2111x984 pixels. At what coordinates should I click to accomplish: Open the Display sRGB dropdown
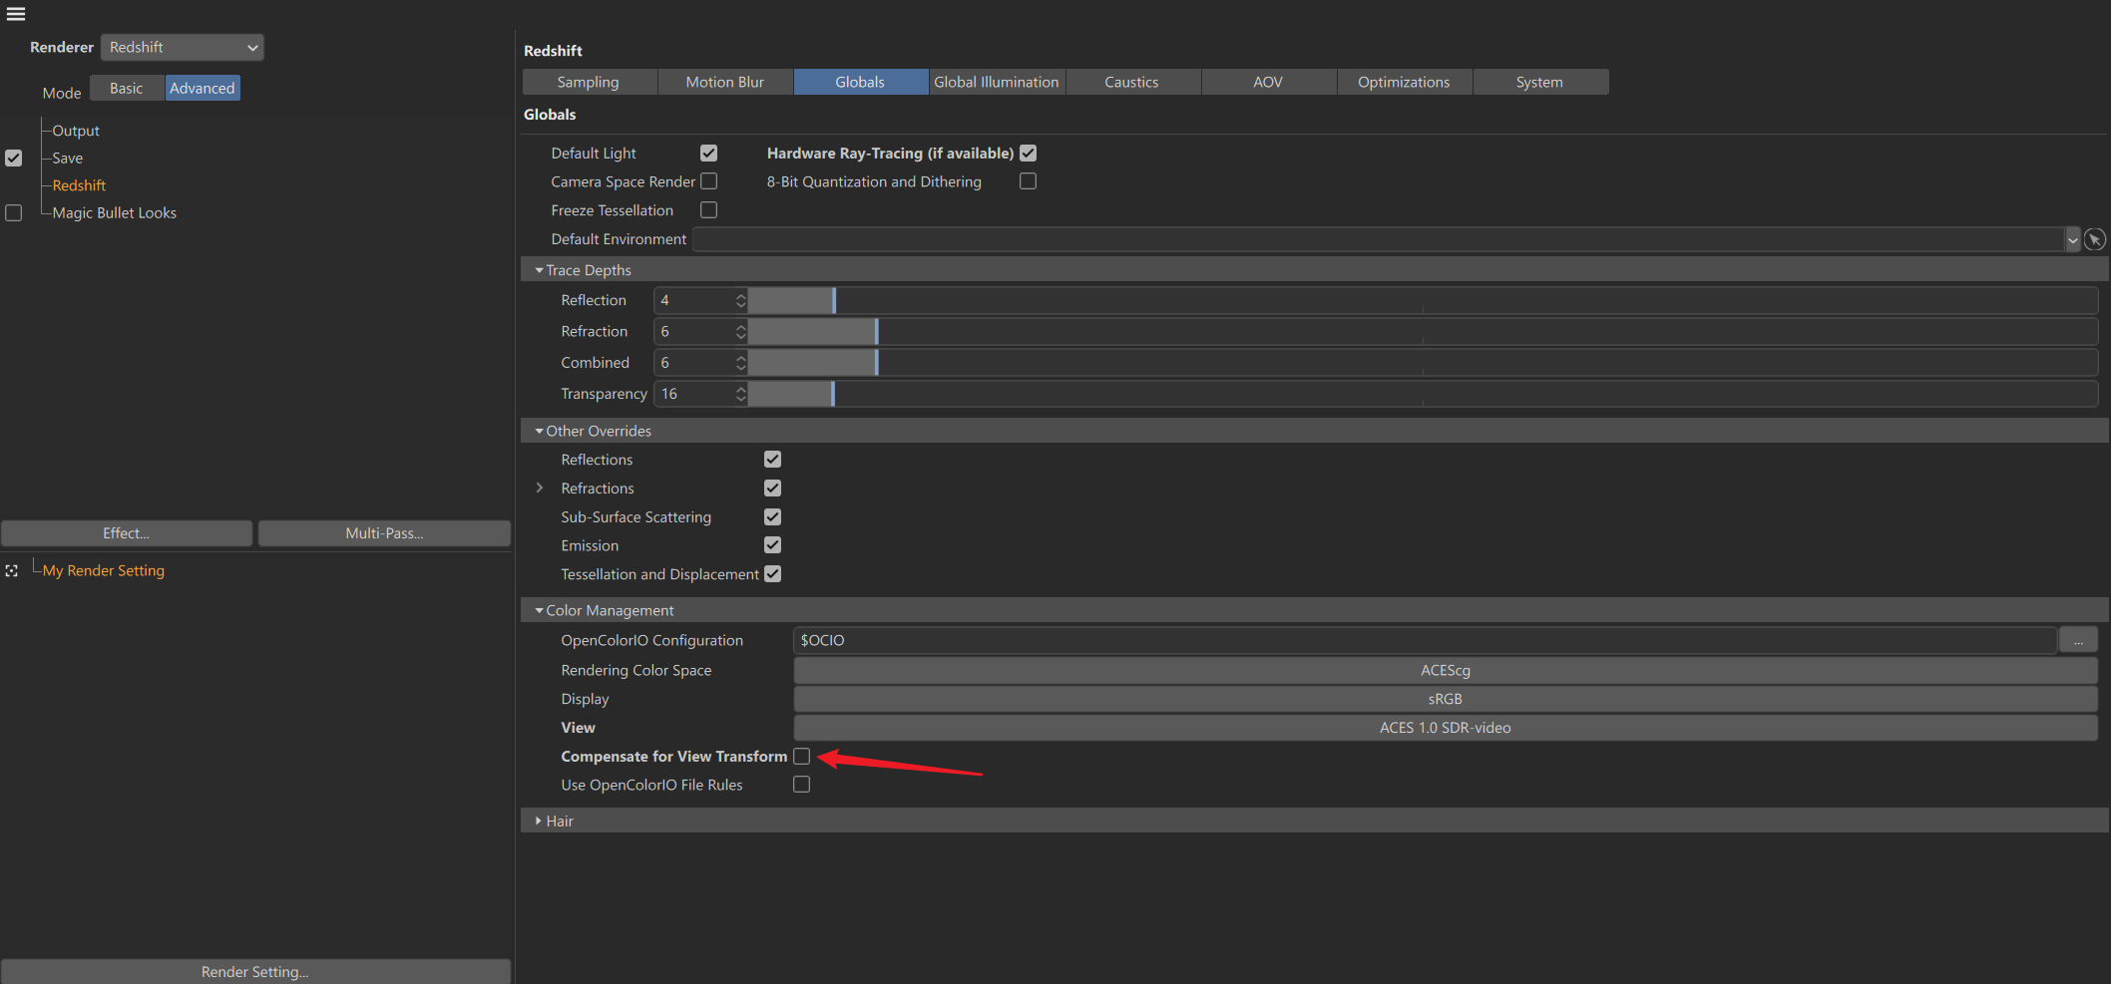pyautogui.click(x=1446, y=699)
